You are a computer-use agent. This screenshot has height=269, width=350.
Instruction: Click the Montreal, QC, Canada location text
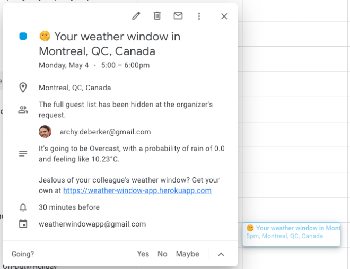coord(75,88)
